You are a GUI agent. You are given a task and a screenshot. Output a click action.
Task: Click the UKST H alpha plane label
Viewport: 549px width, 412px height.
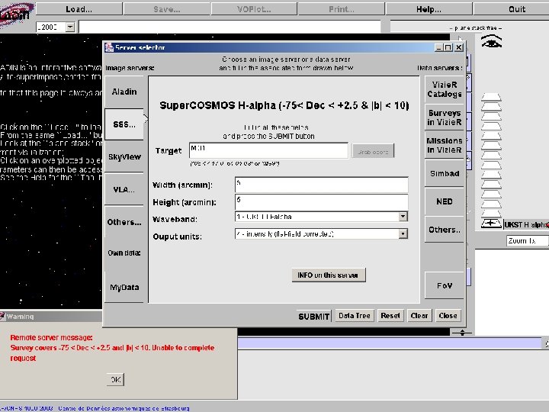tap(526, 224)
